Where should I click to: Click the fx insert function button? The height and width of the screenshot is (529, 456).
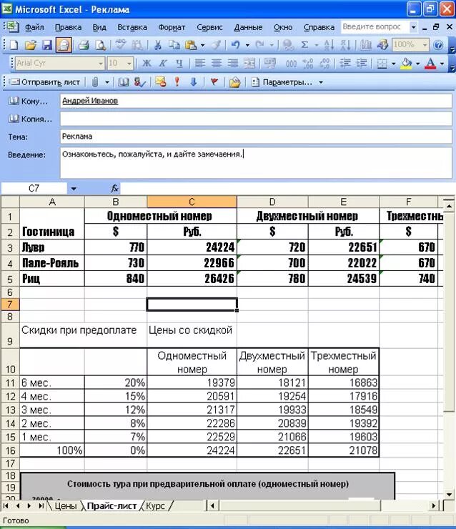tap(114, 189)
